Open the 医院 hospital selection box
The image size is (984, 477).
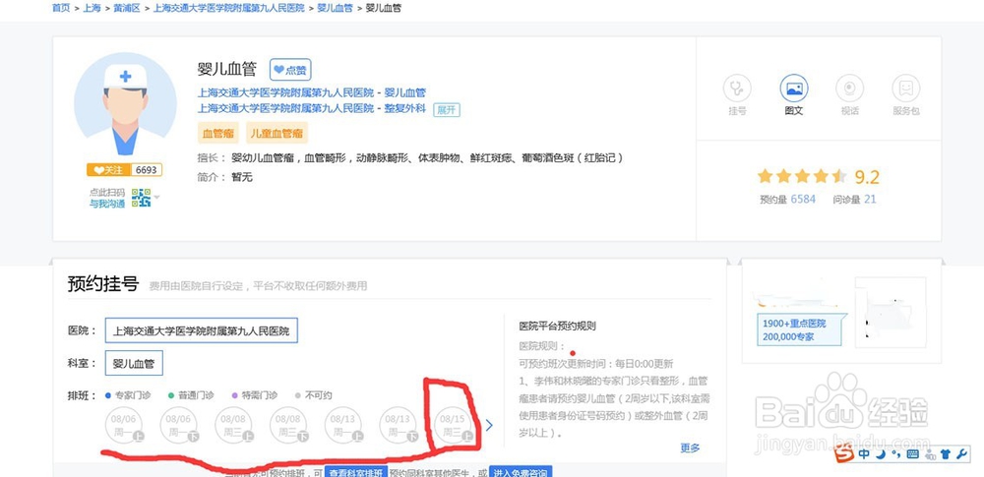[x=202, y=330]
